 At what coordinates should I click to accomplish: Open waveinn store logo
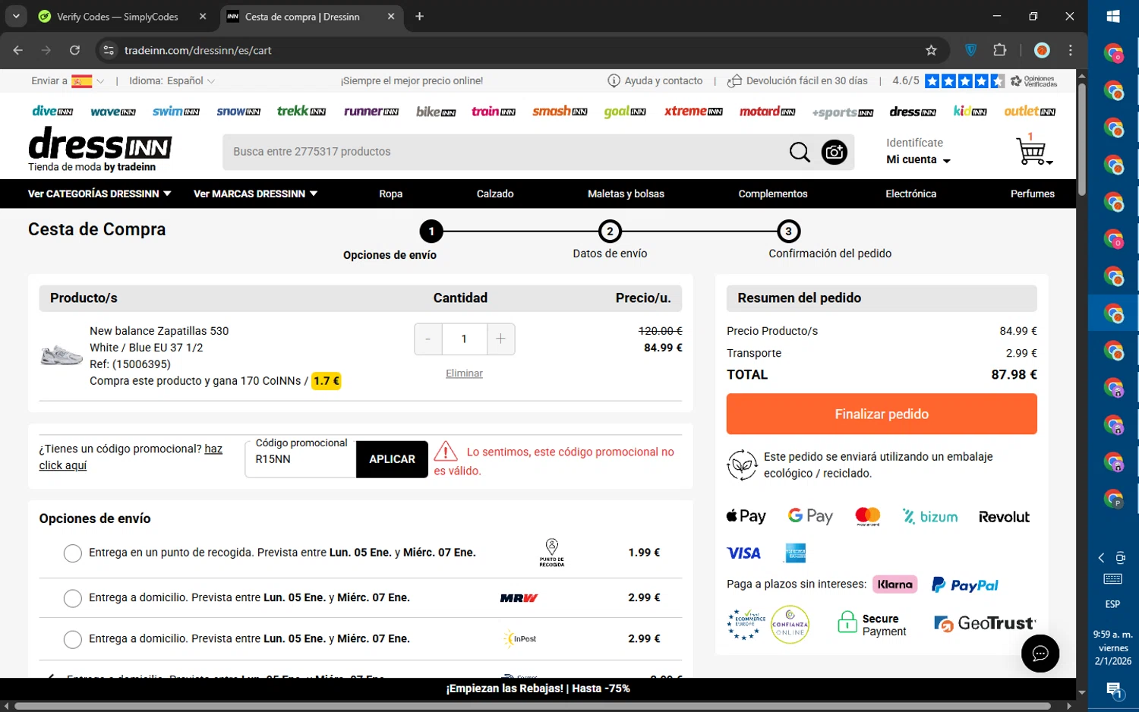pos(112,112)
